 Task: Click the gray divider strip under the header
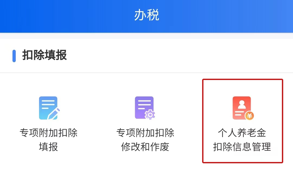pyautogui.click(x=146, y=36)
